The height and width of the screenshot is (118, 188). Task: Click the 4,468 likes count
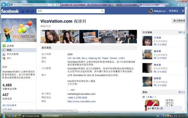click(7, 85)
